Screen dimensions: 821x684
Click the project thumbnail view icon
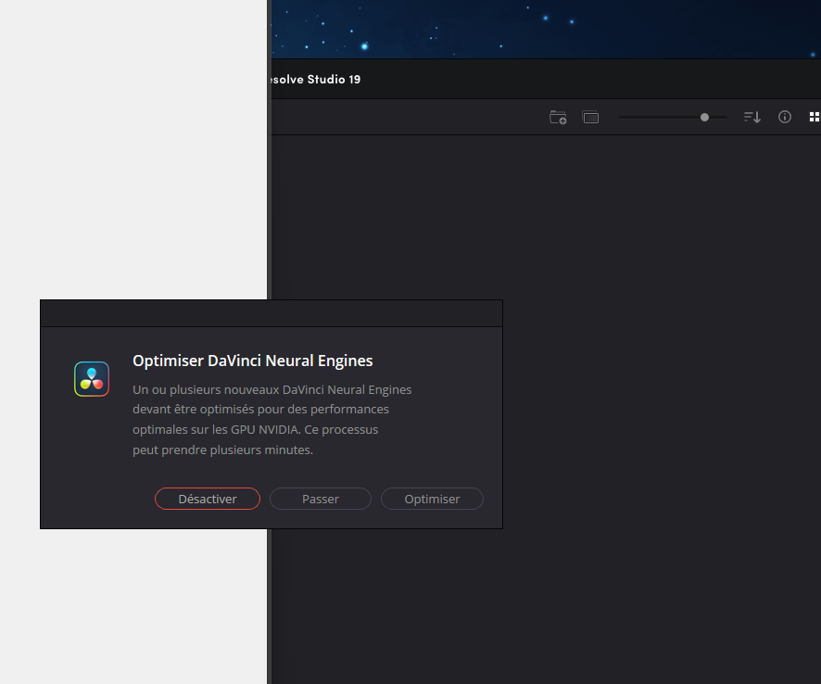[x=590, y=117]
